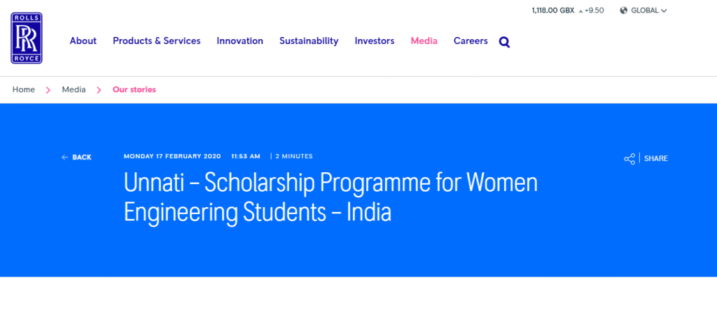This screenshot has height=322, width=717.
Task: Click the share network icon
Action: [x=629, y=158]
